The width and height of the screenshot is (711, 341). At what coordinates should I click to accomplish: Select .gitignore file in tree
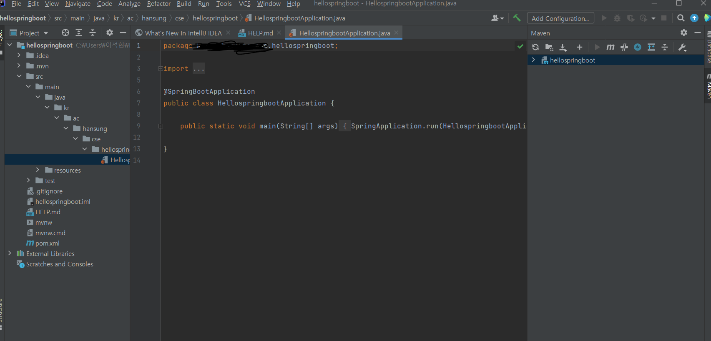[49, 191]
